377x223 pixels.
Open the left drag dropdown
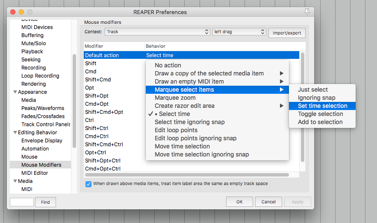pos(239,32)
